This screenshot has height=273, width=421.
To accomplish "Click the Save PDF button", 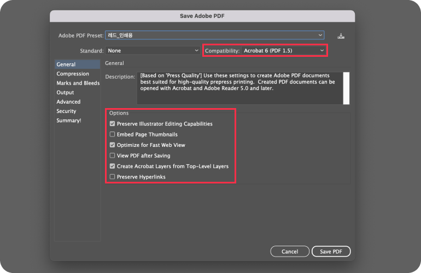I will tap(331, 252).
